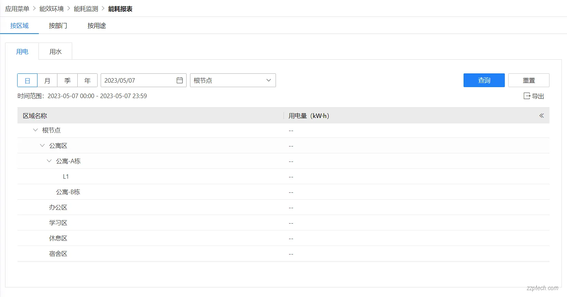Switch to the 按部门 tab

tap(58, 26)
